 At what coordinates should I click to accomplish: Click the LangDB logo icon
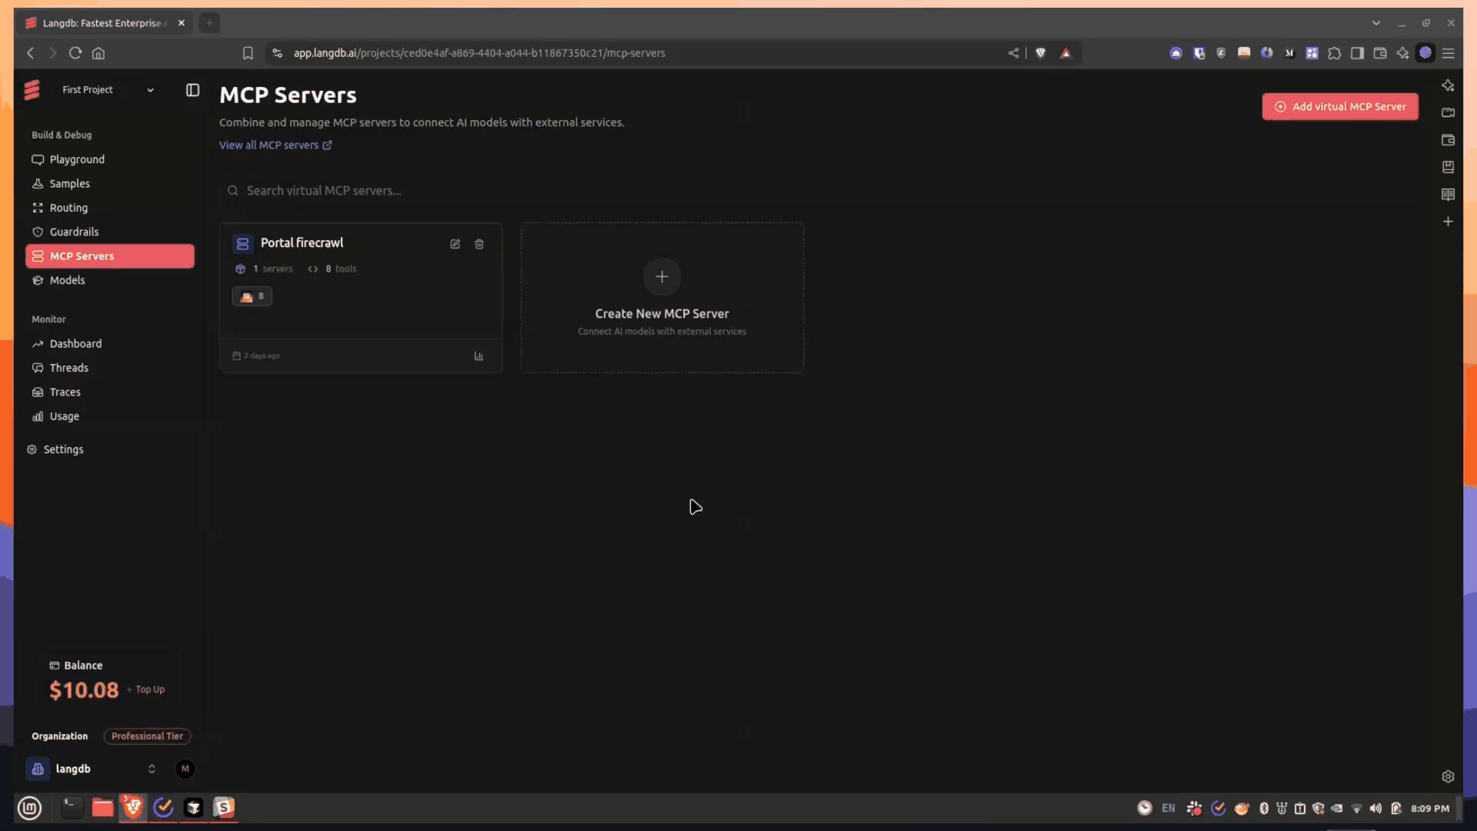point(32,90)
